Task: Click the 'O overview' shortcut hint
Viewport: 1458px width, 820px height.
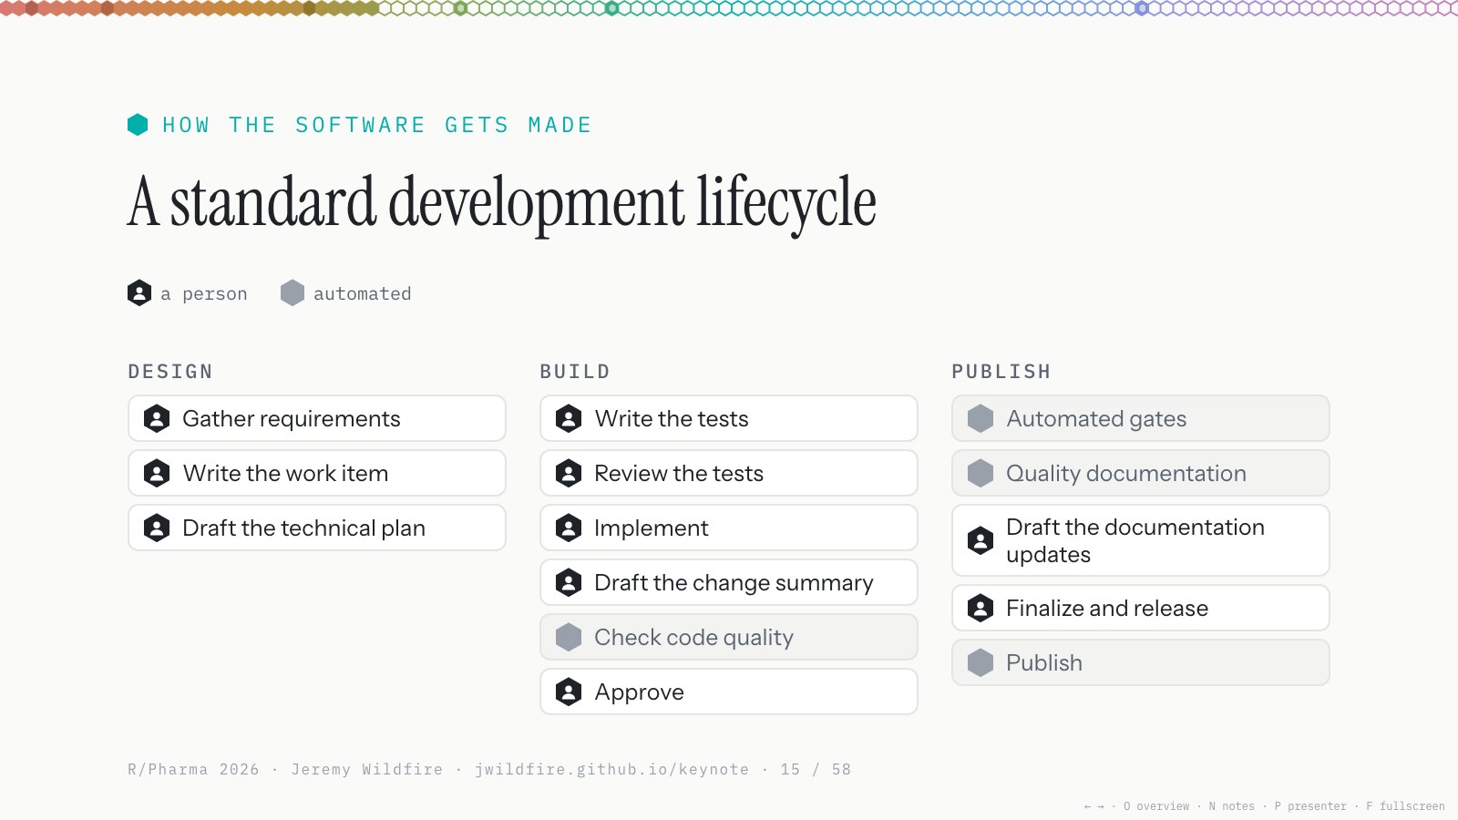Action: 1156,806
